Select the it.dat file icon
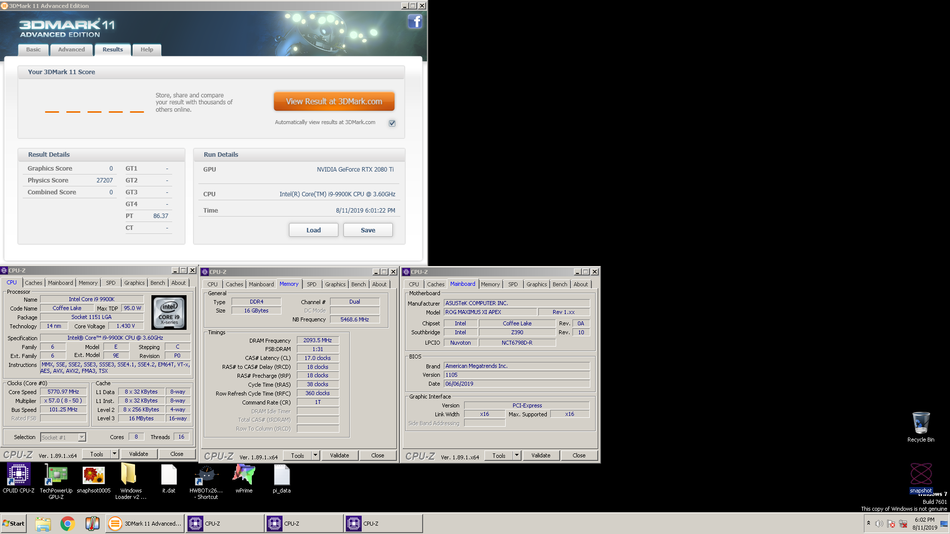This screenshot has width=950, height=534. pyautogui.click(x=169, y=478)
